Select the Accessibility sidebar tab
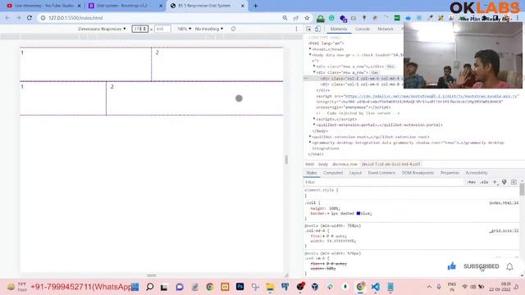The image size is (525, 295). 476,173
